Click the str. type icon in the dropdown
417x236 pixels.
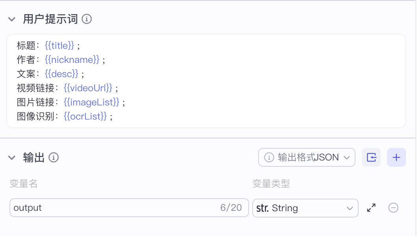tap(262, 208)
